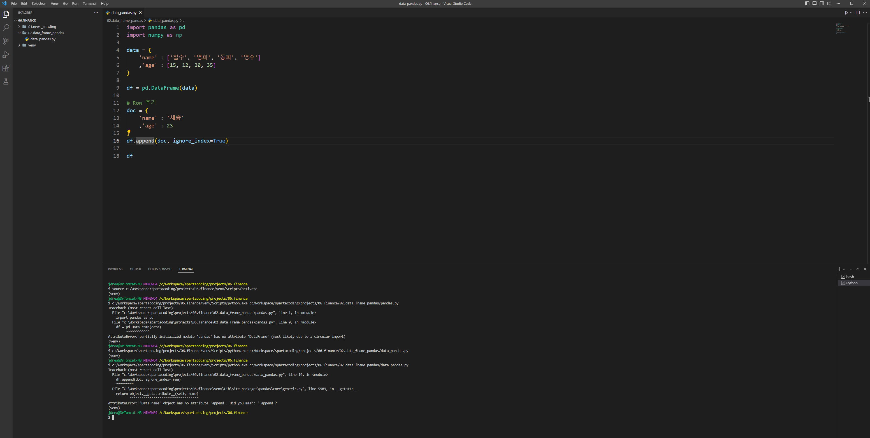Switch to the PROBLEMS panel tab
The height and width of the screenshot is (438, 870).
pyautogui.click(x=115, y=269)
